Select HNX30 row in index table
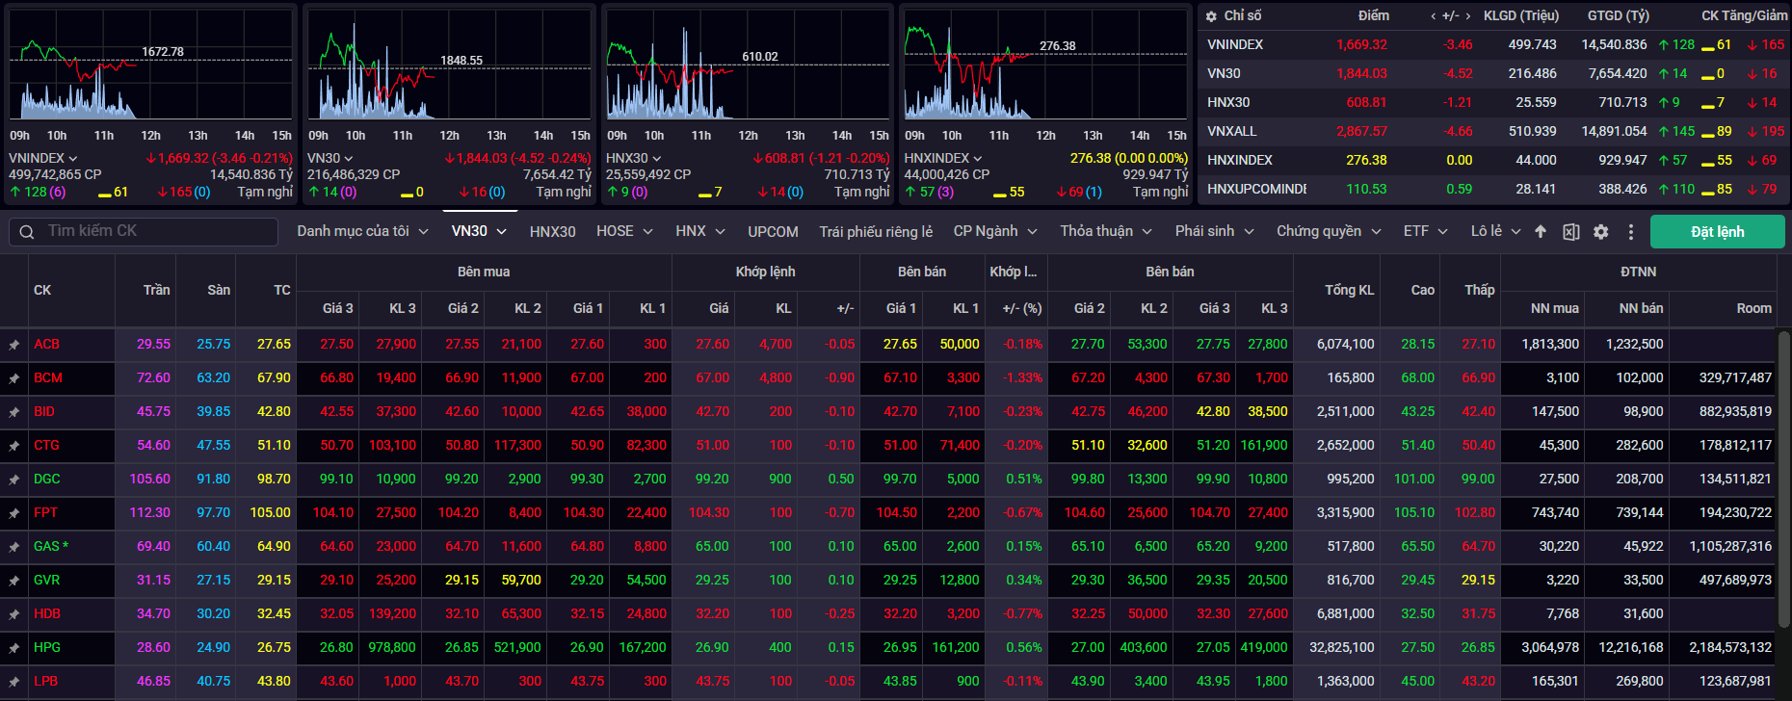1792x701 pixels. coord(1493,102)
